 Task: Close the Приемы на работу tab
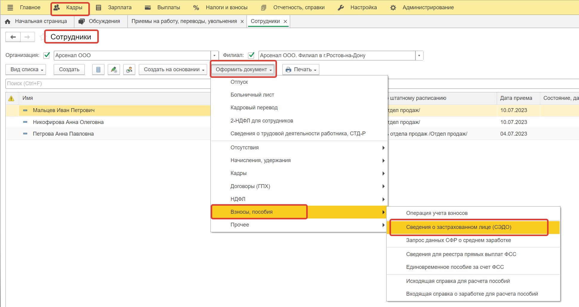242,21
